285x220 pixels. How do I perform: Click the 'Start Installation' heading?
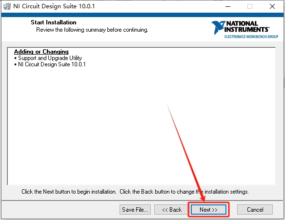[x=54, y=22]
